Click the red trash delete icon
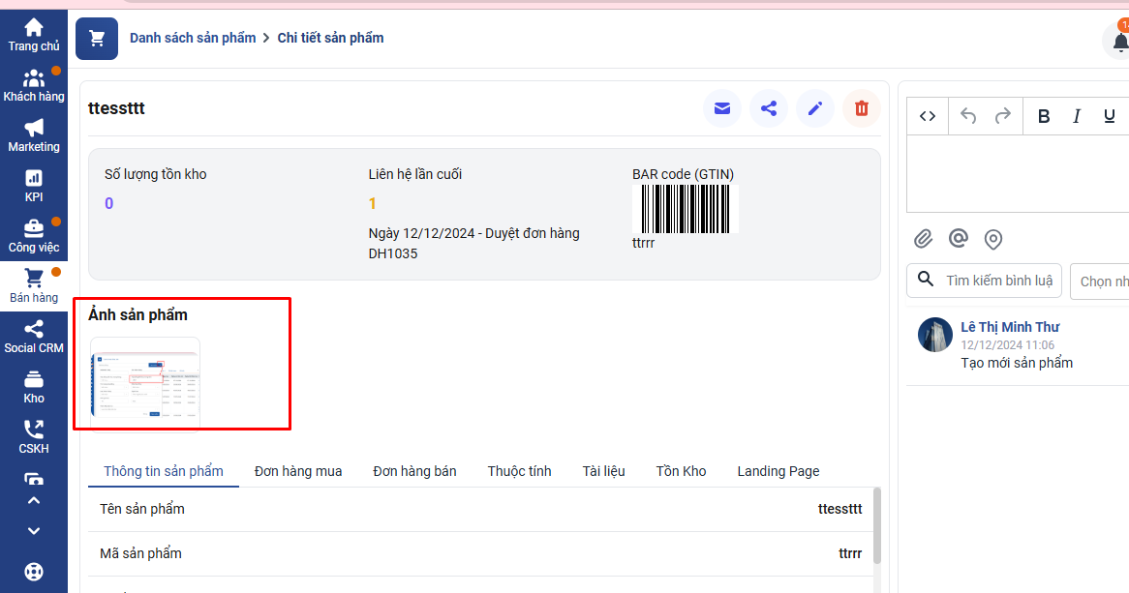Viewport: 1129px width, 593px height. point(862,108)
